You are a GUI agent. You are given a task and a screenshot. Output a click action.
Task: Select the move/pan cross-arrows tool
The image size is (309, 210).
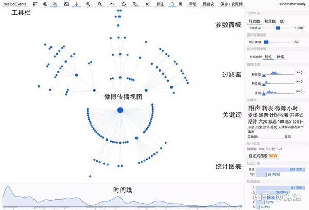click(76, 4)
